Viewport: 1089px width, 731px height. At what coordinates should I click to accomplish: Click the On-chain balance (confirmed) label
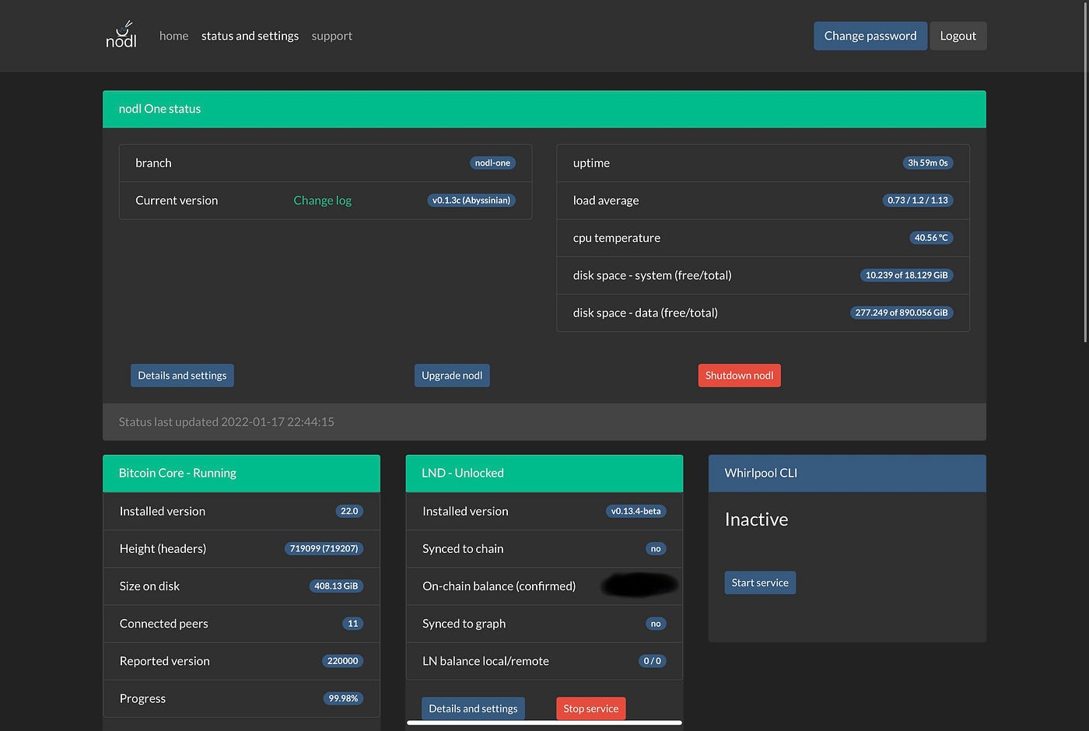[x=499, y=586]
